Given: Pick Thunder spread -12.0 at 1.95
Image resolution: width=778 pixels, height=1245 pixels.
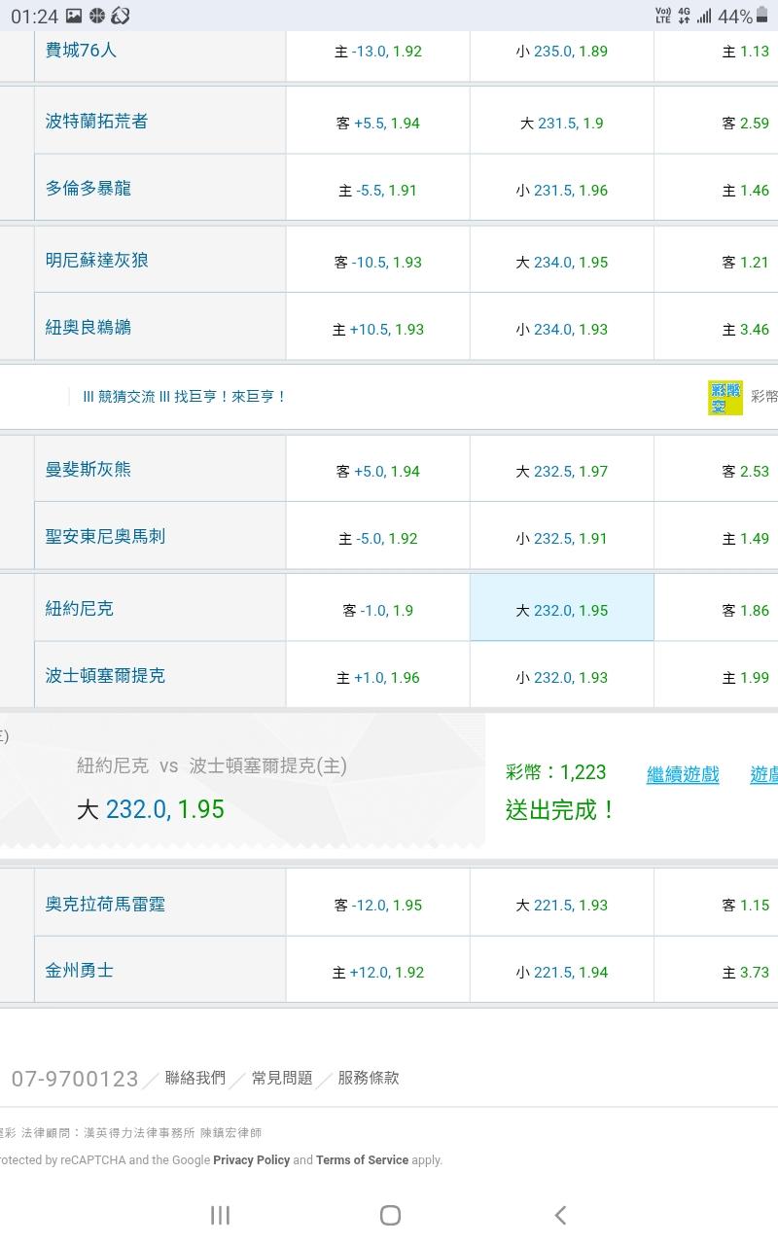Looking at the screenshot, I should [x=377, y=905].
